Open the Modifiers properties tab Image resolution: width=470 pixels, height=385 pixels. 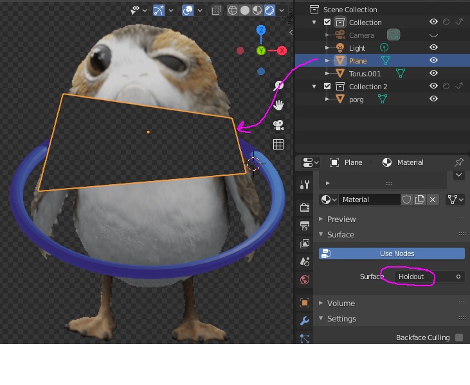305,321
